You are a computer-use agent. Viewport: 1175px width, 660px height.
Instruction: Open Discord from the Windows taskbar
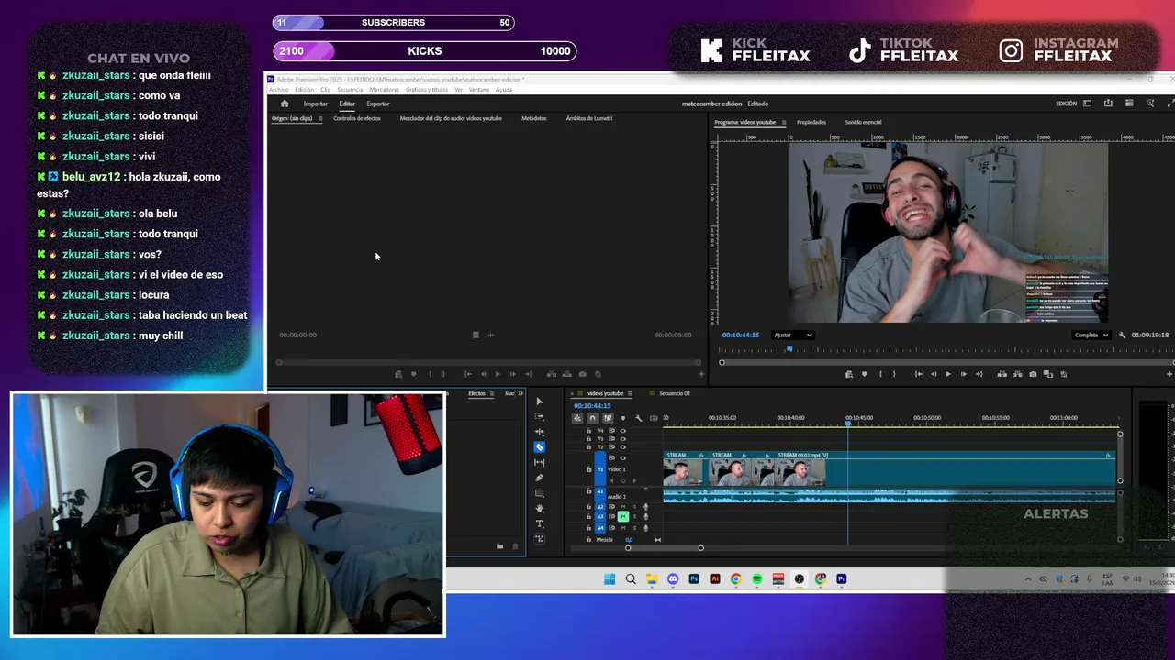[x=673, y=578]
